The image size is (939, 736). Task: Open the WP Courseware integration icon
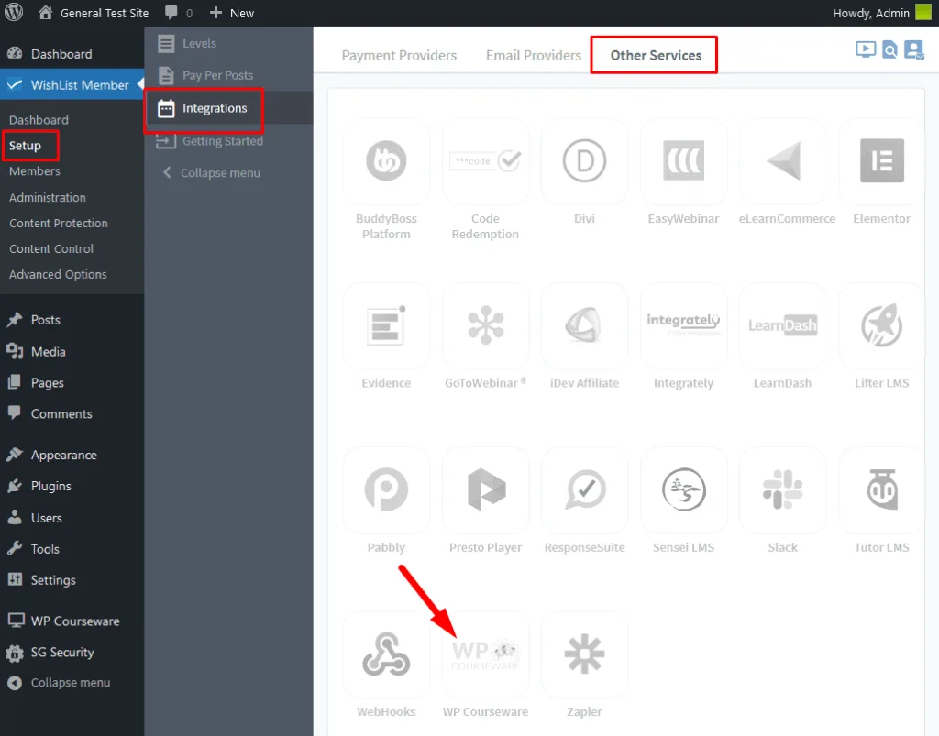(485, 654)
